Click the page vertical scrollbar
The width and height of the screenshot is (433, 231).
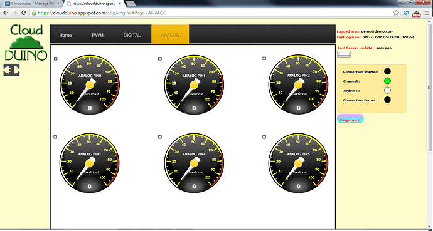click(429, 88)
